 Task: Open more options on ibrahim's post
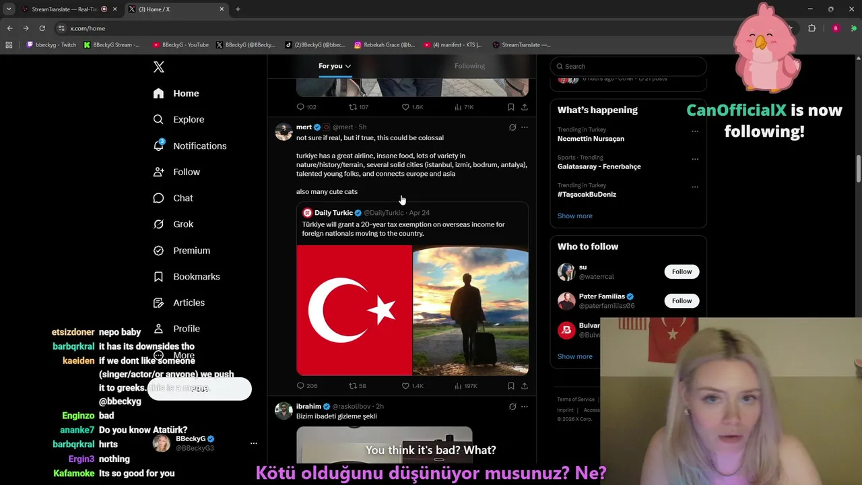pos(525,407)
